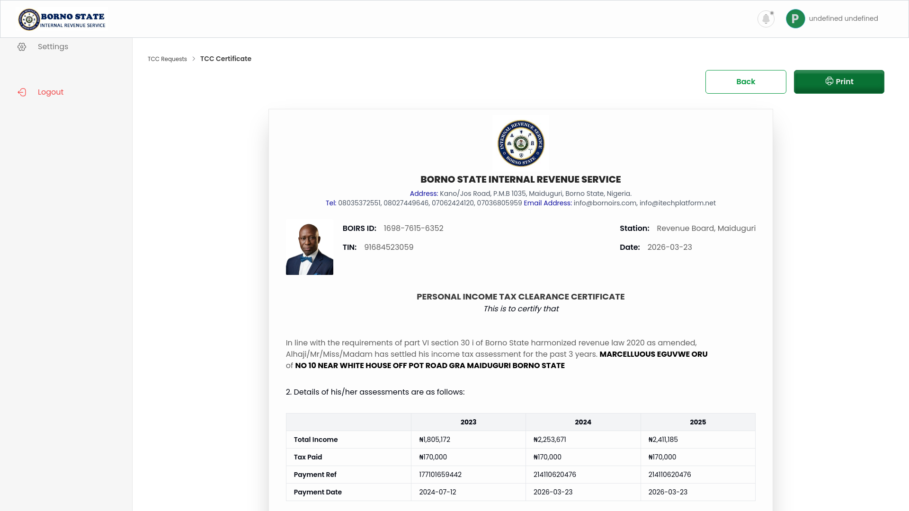The width and height of the screenshot is (909, 511).
Task: Click the 2023 column header
Action: [x=468, y=422]
